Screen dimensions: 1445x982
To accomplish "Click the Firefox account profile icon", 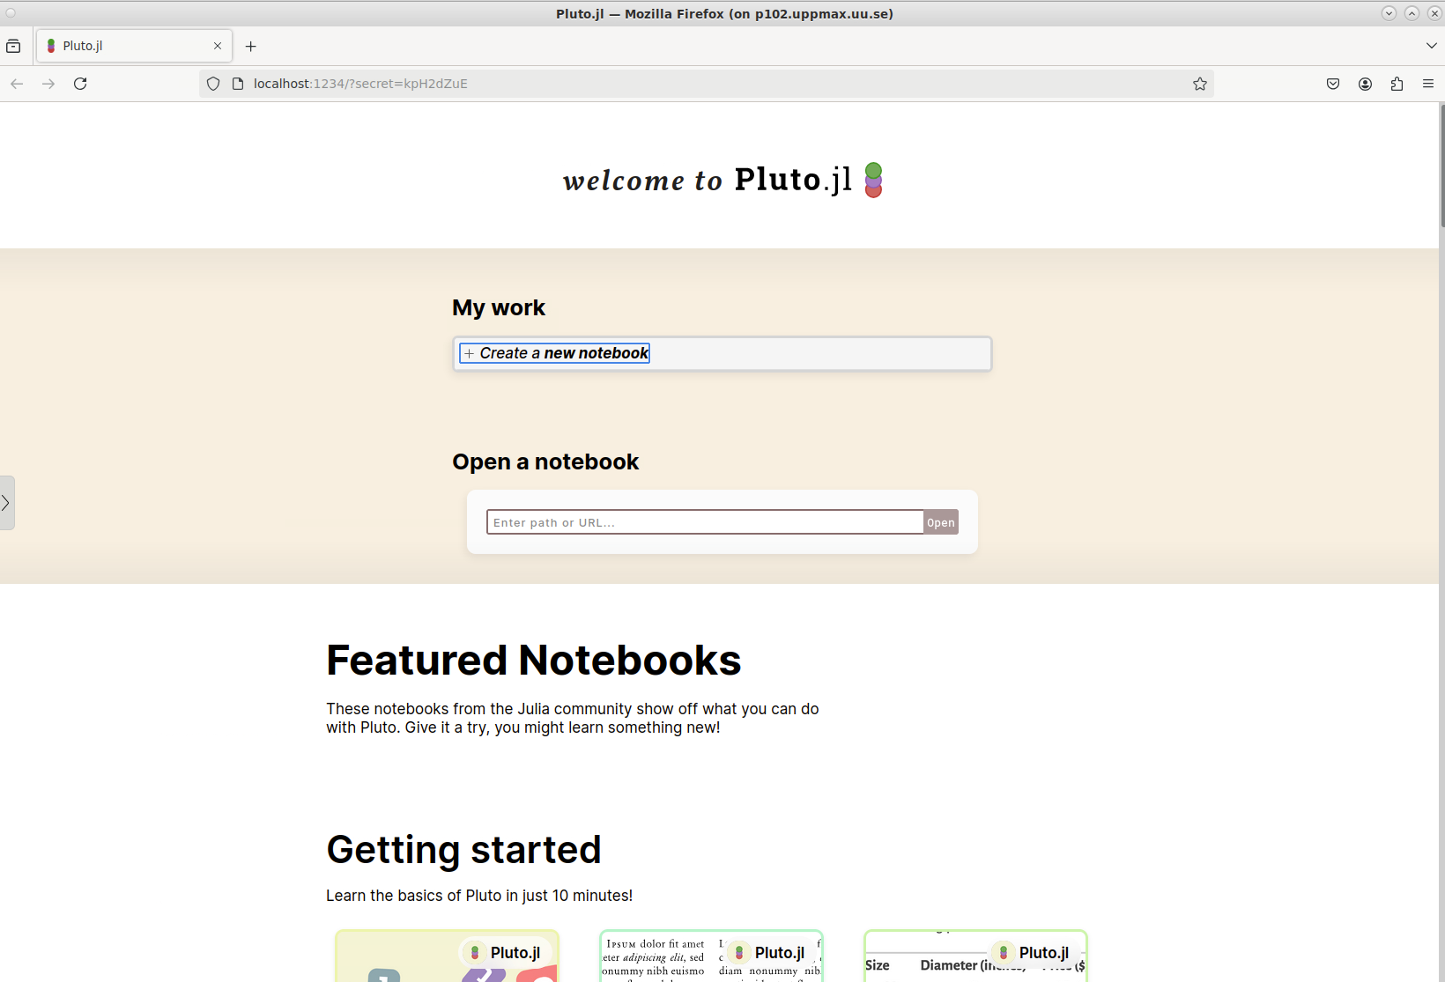I will (x=1365, y=84).
